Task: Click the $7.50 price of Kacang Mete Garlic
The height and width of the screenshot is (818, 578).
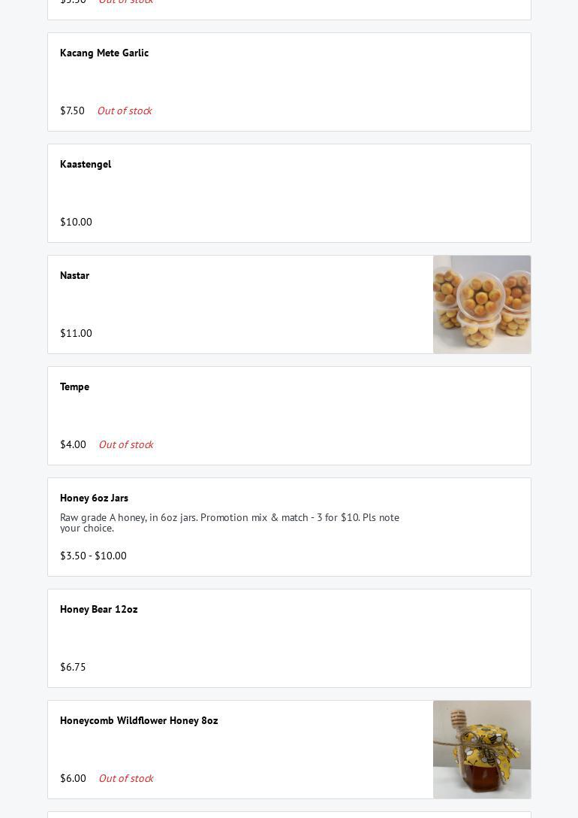Action: coord(72,111)
